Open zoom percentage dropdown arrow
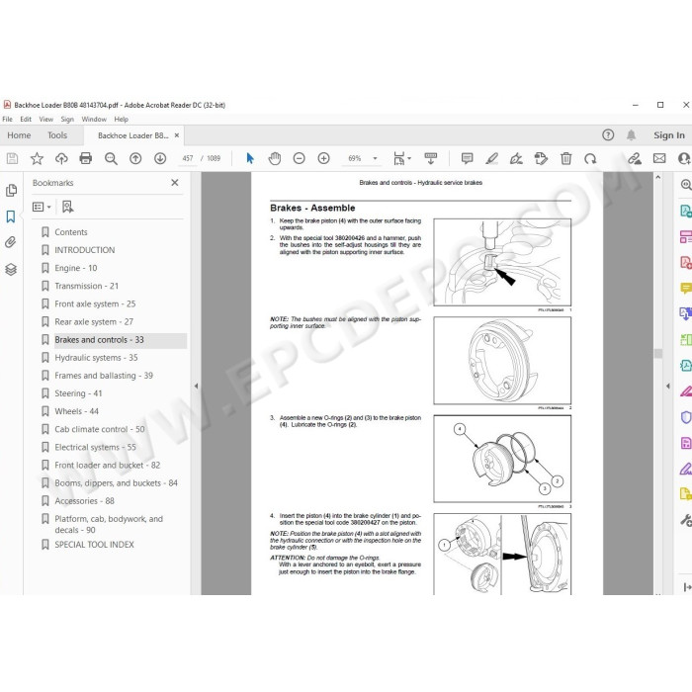This screenshot has height=692, width=692. click(375, 158)
